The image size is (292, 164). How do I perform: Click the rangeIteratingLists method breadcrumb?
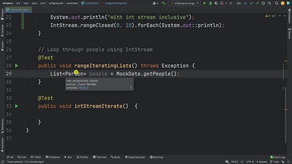click(116, 3)
